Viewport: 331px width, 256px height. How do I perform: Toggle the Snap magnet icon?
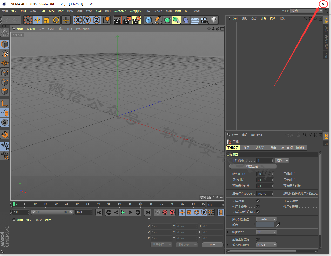[5, 135]
